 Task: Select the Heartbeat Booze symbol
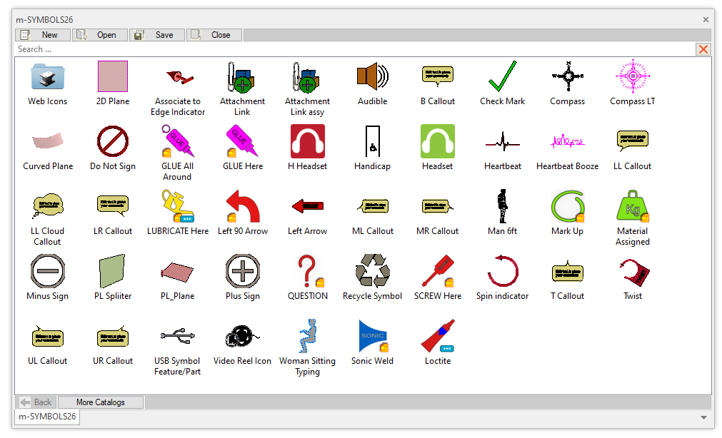click(x=567, y=141)
